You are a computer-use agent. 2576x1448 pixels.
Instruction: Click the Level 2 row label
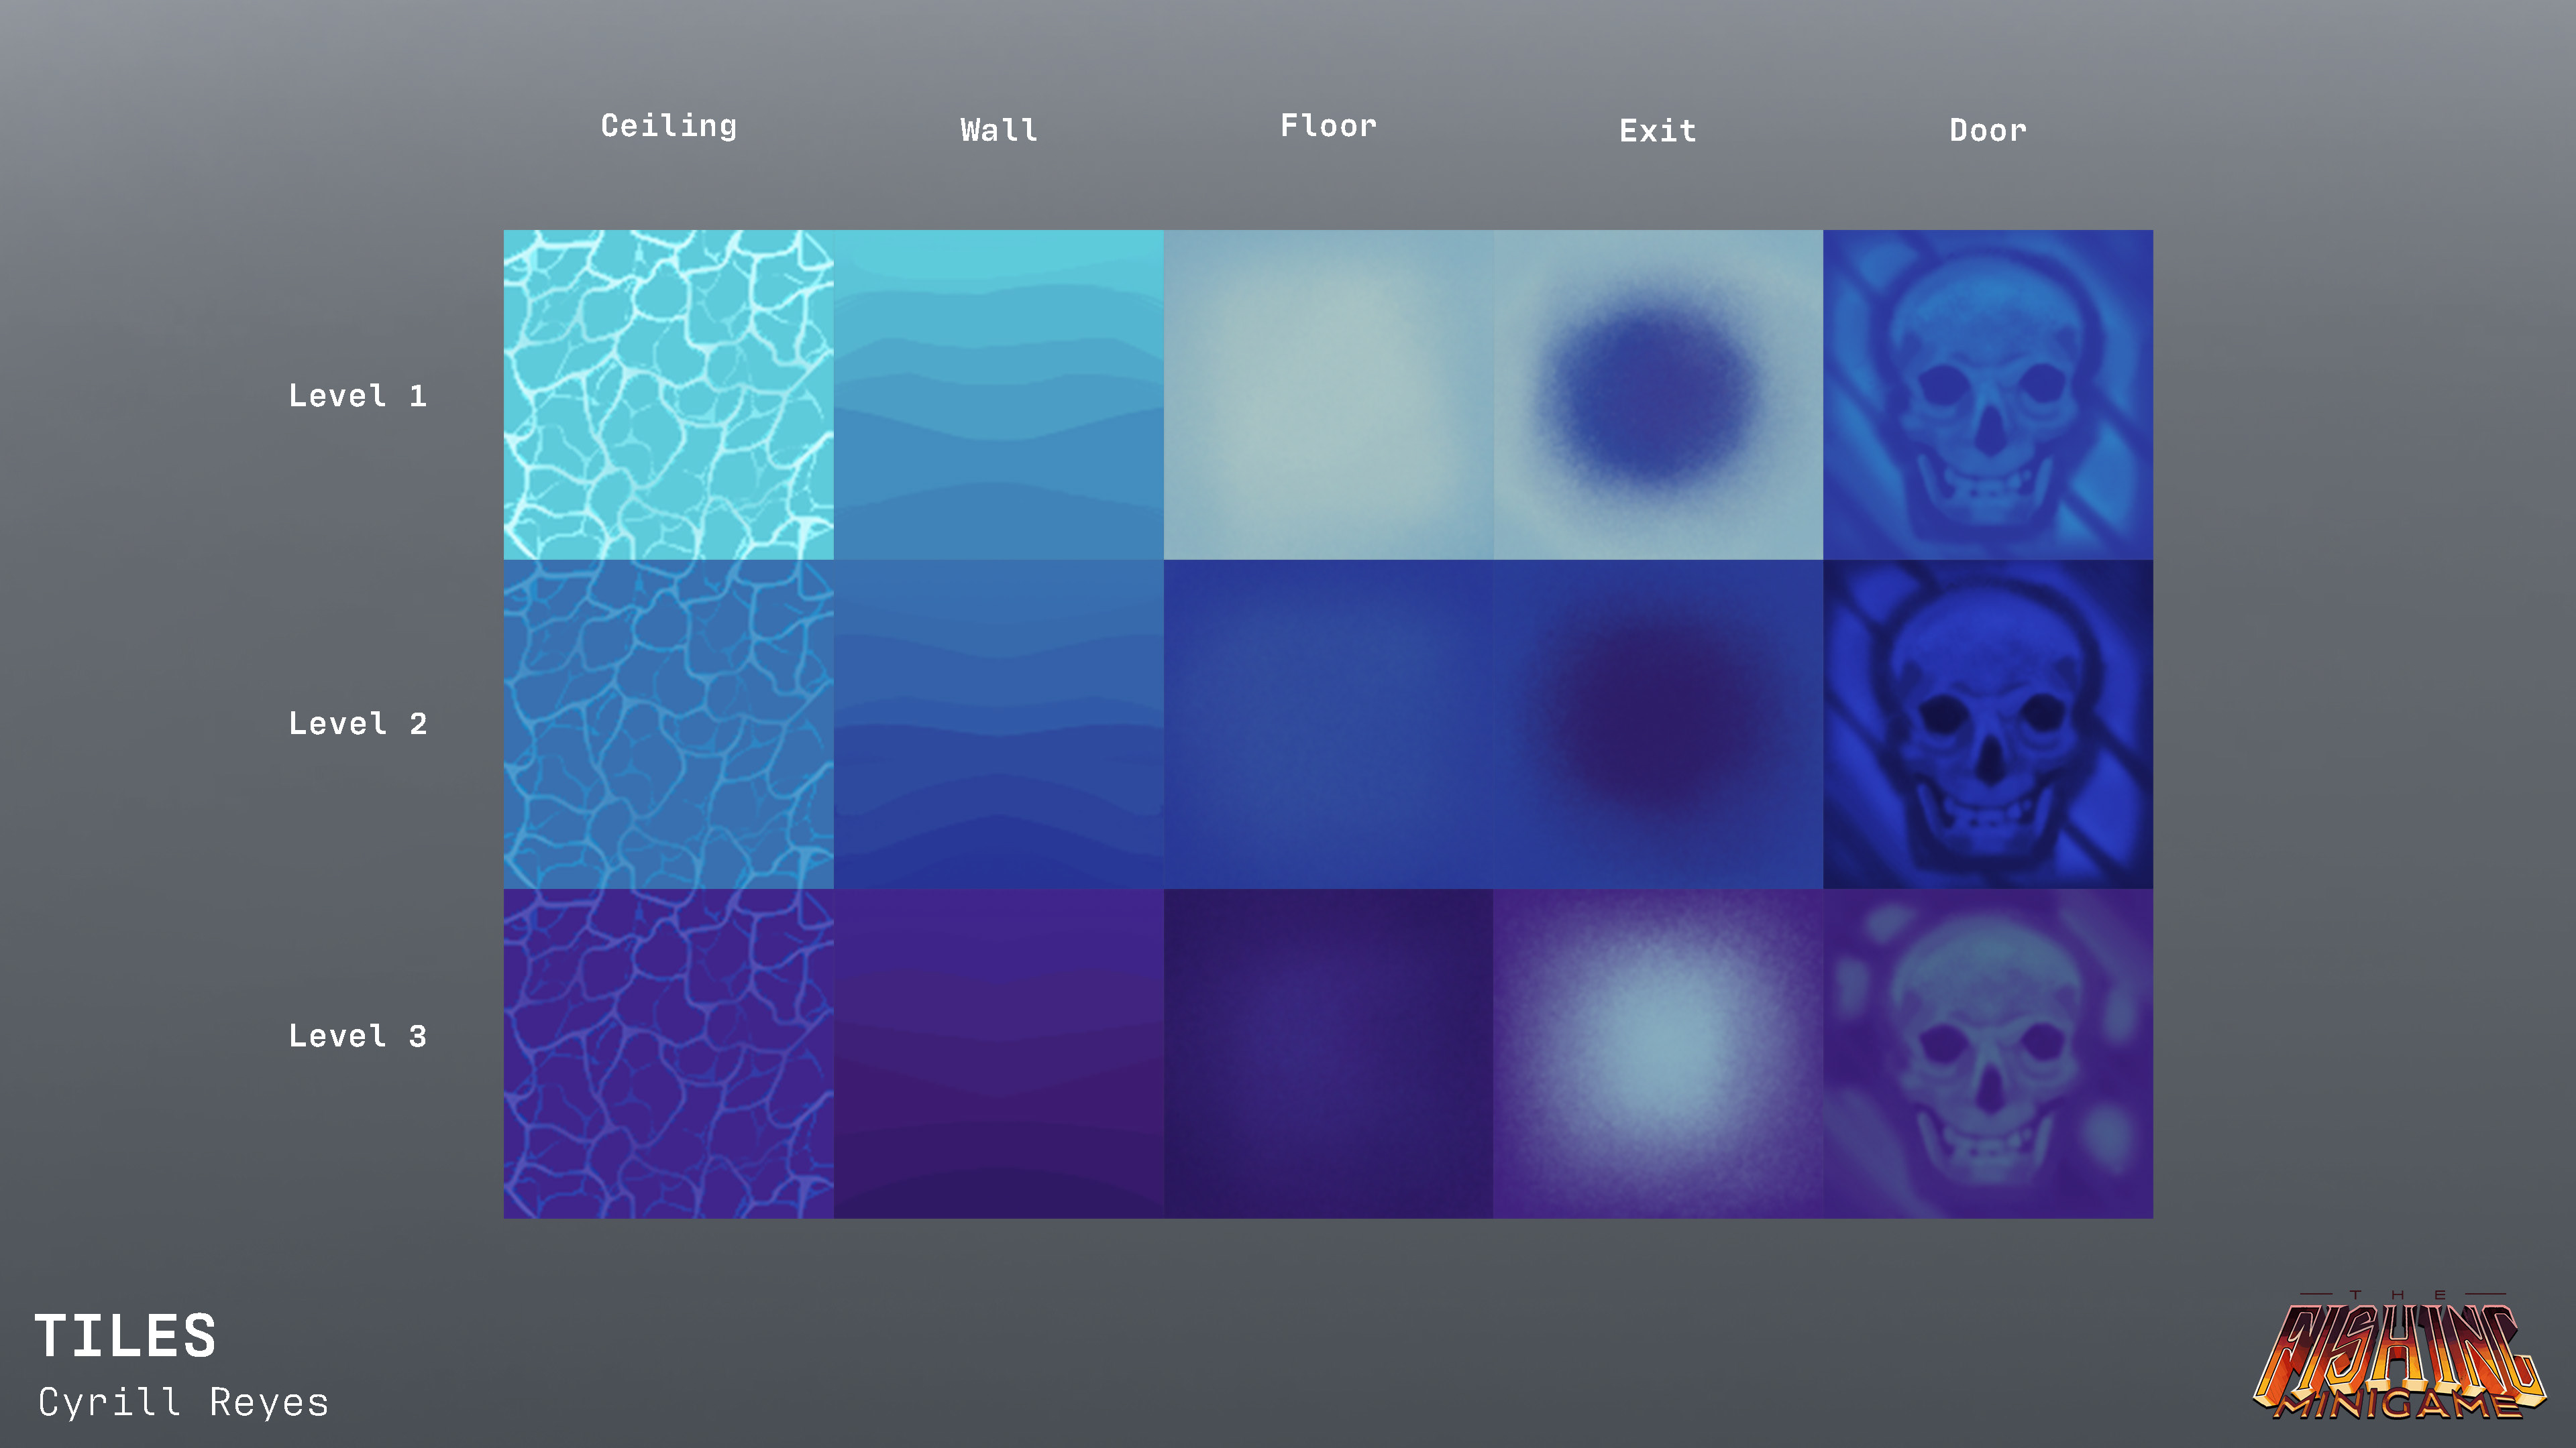(x=358, y=723)
